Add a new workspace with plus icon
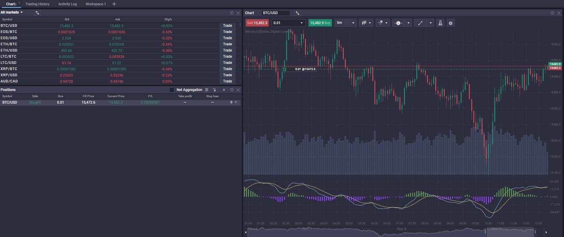 (x=114, y=4)
